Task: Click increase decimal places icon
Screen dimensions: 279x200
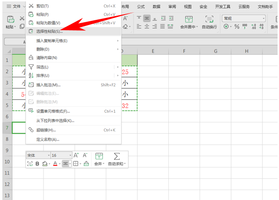Action: [253, 26]
